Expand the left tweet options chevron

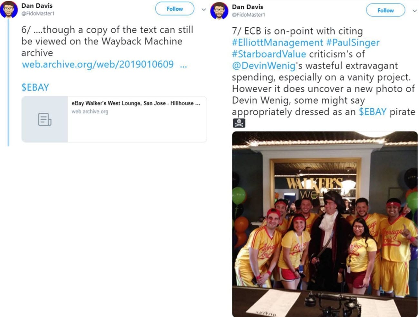click(x=204, y=9)
